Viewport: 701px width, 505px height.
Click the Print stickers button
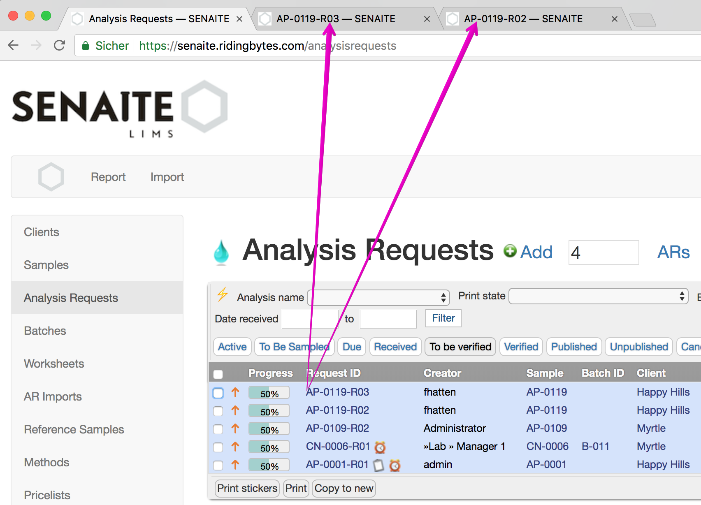247,488
